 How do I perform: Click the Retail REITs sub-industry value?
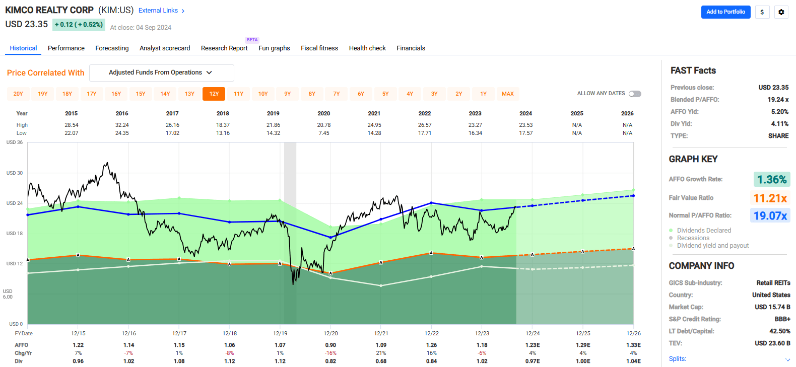tap(773, 283)
